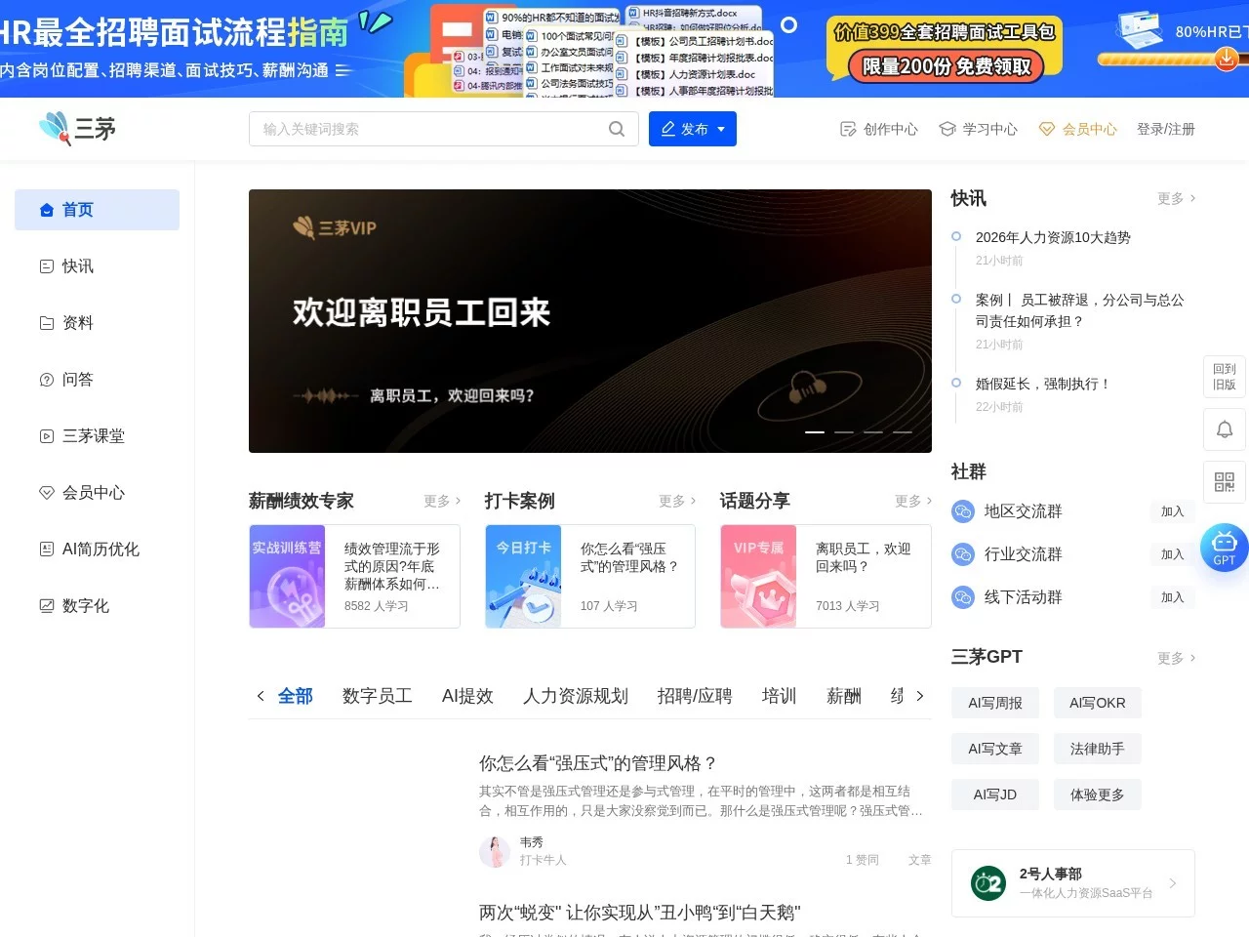Launch AI简历优化 from the sidebar

pyautogui.click(x=101, y=549)
